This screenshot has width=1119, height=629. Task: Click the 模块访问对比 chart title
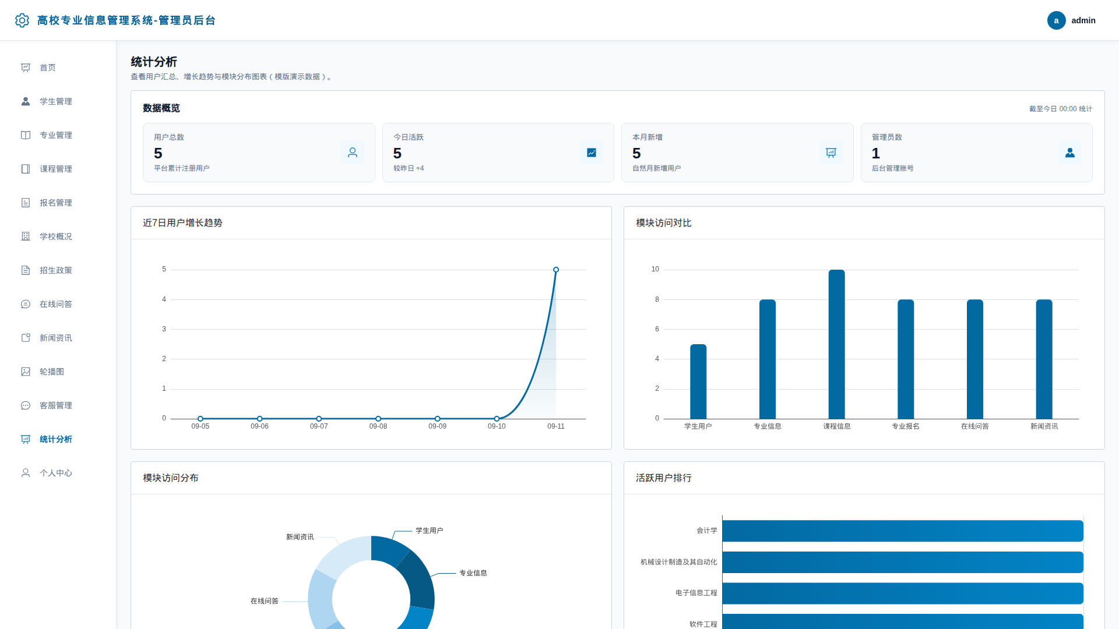(x=664, y=223)
